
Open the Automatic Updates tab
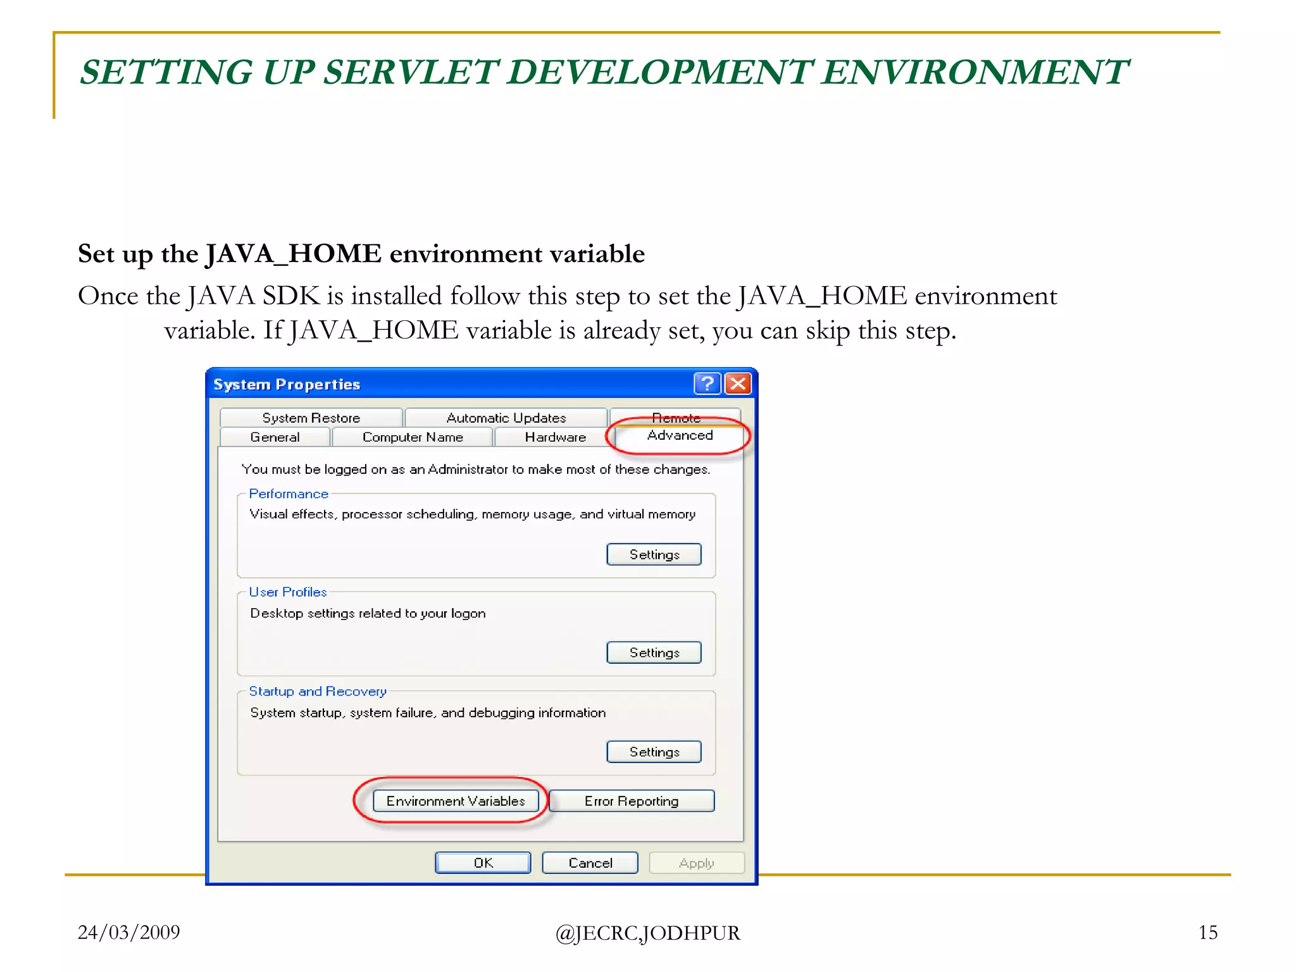click(506, 418)
